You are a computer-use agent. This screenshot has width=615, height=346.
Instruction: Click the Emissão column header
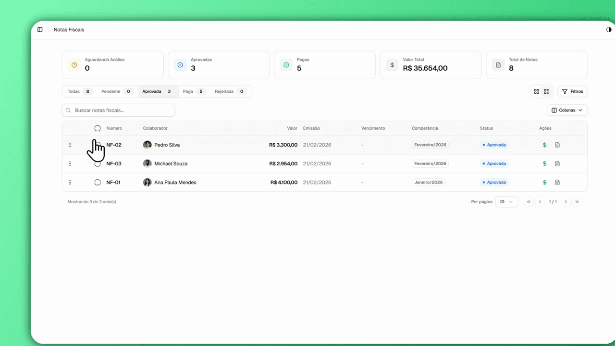pos(311,128)
